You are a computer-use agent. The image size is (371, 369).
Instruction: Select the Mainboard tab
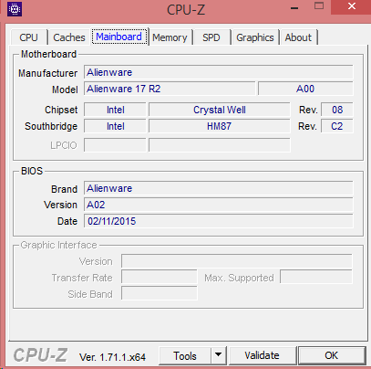(x=119, y=37)
